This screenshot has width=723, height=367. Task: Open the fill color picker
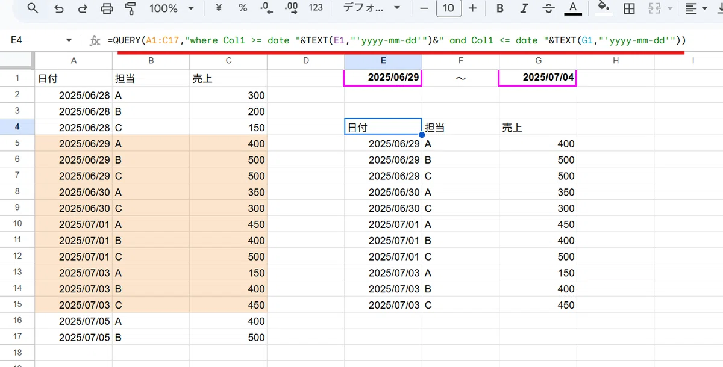tap(603, 8)
